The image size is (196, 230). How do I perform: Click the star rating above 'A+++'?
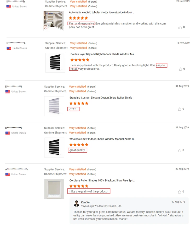click(79, 103)
